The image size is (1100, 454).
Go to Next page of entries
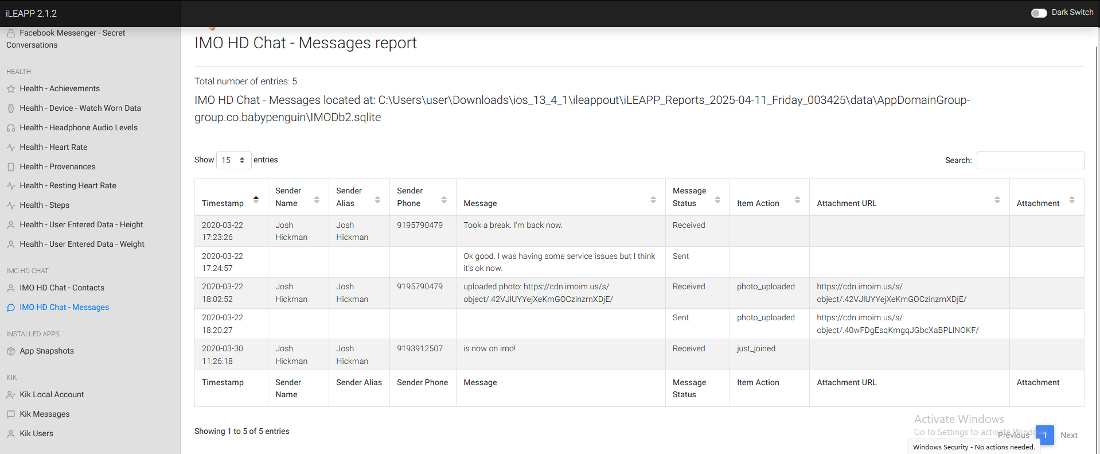[x=1068, y=435]
